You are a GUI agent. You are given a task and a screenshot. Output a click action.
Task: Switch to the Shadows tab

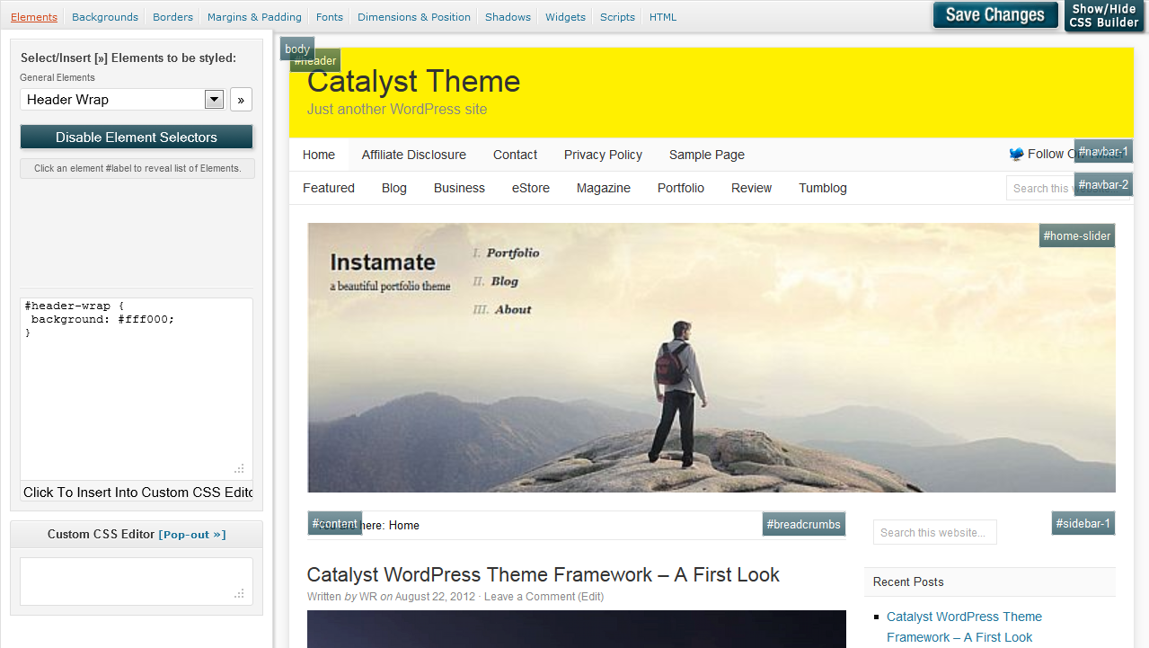[x=508, y=17]
